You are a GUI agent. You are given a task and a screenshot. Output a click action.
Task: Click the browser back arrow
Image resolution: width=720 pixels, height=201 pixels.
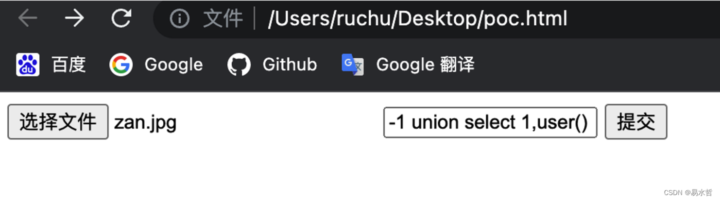(28, 18)
